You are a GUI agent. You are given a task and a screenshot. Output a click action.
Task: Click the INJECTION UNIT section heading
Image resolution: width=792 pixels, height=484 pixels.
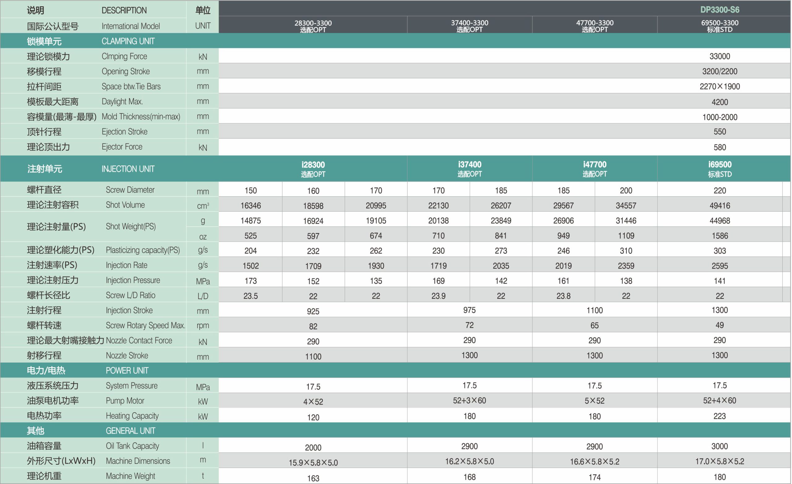point(128,169)
